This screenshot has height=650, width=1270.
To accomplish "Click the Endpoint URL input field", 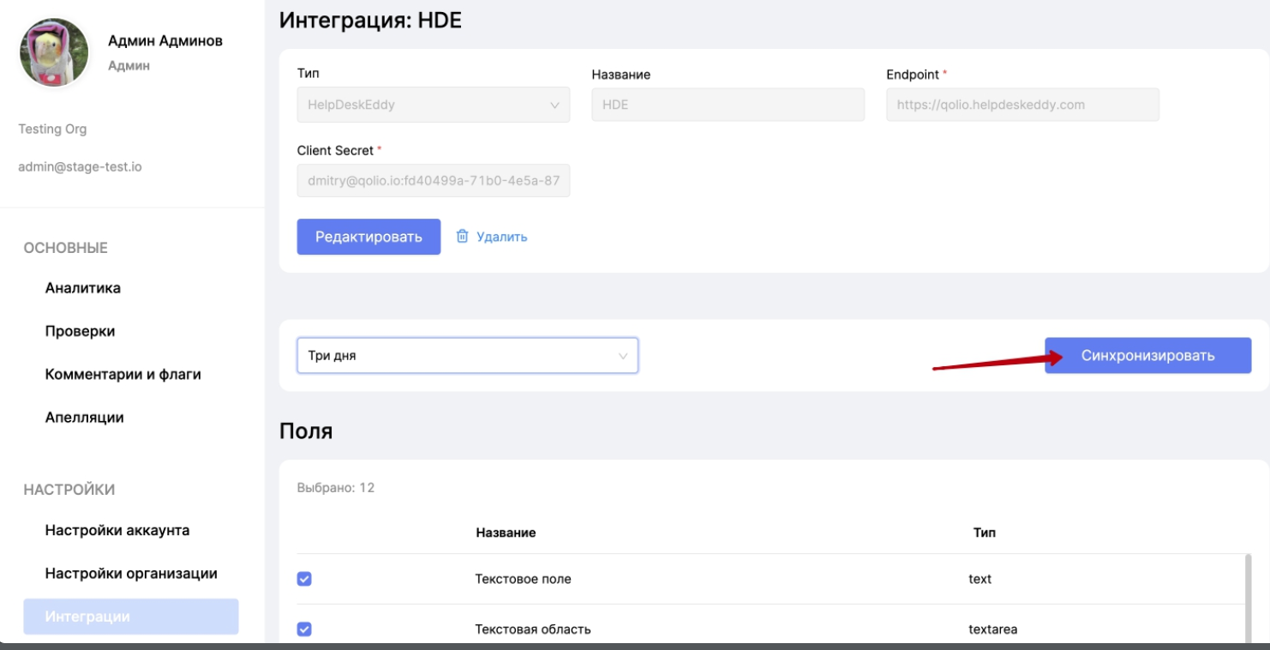I will [x=1022, y=105].
